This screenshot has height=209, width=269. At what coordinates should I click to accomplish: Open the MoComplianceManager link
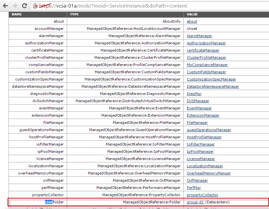(x=207, y=65)
